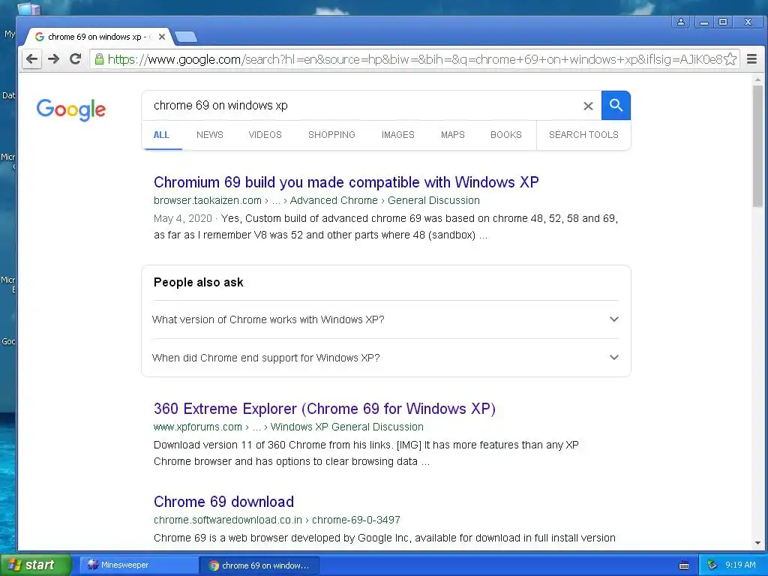
Task: Click the 9:19 AM clock
Action: click(740, 565)
